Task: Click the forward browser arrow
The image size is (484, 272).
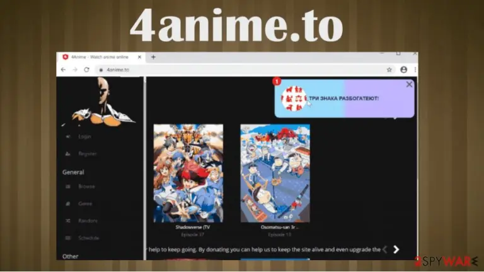Action: (x=75, y=70)
